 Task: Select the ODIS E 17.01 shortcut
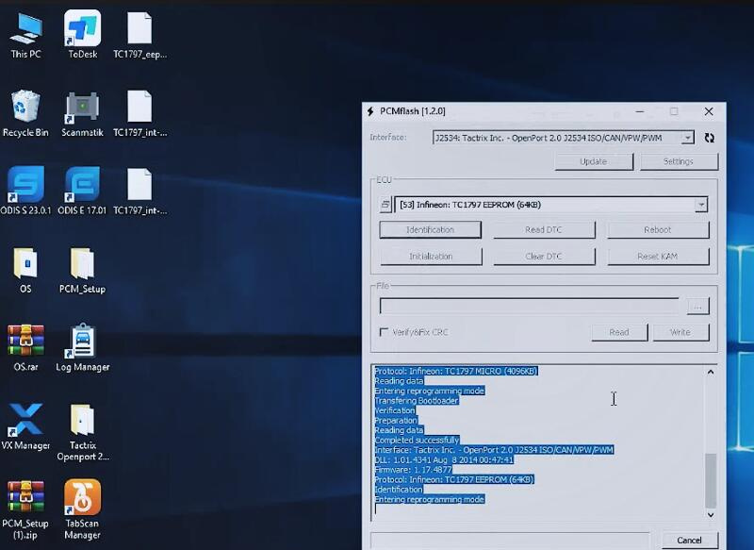[82, 185]
